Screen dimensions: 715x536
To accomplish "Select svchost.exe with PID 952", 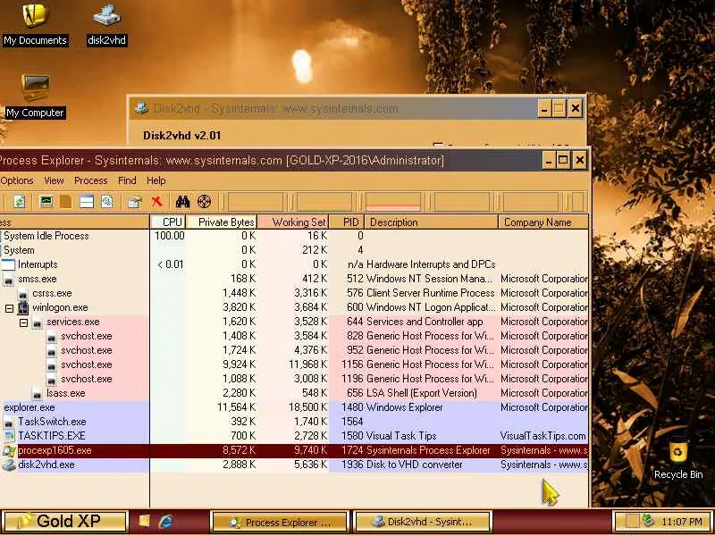I will point(294,350).
